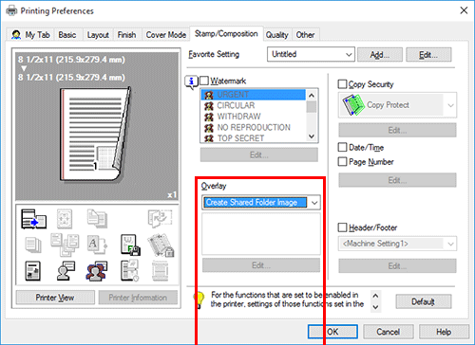
Task: Click the grayed letter A page icon
Action: [x=97, y=245]
